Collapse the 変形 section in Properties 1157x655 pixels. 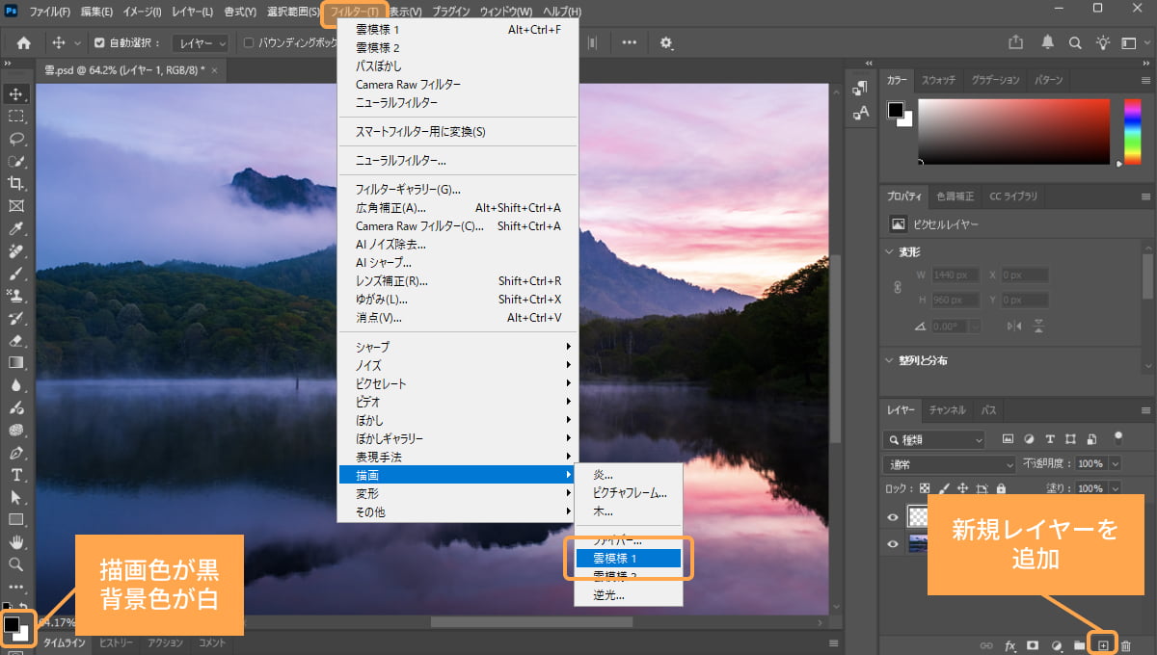point(890,252)
